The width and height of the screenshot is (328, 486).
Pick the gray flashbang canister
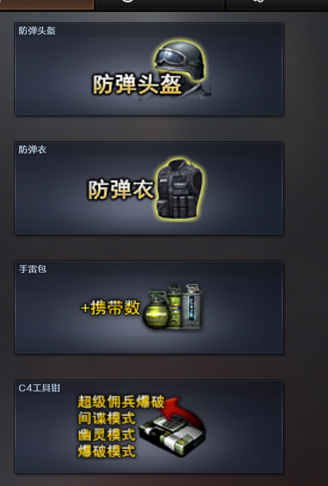pos(192,306)
